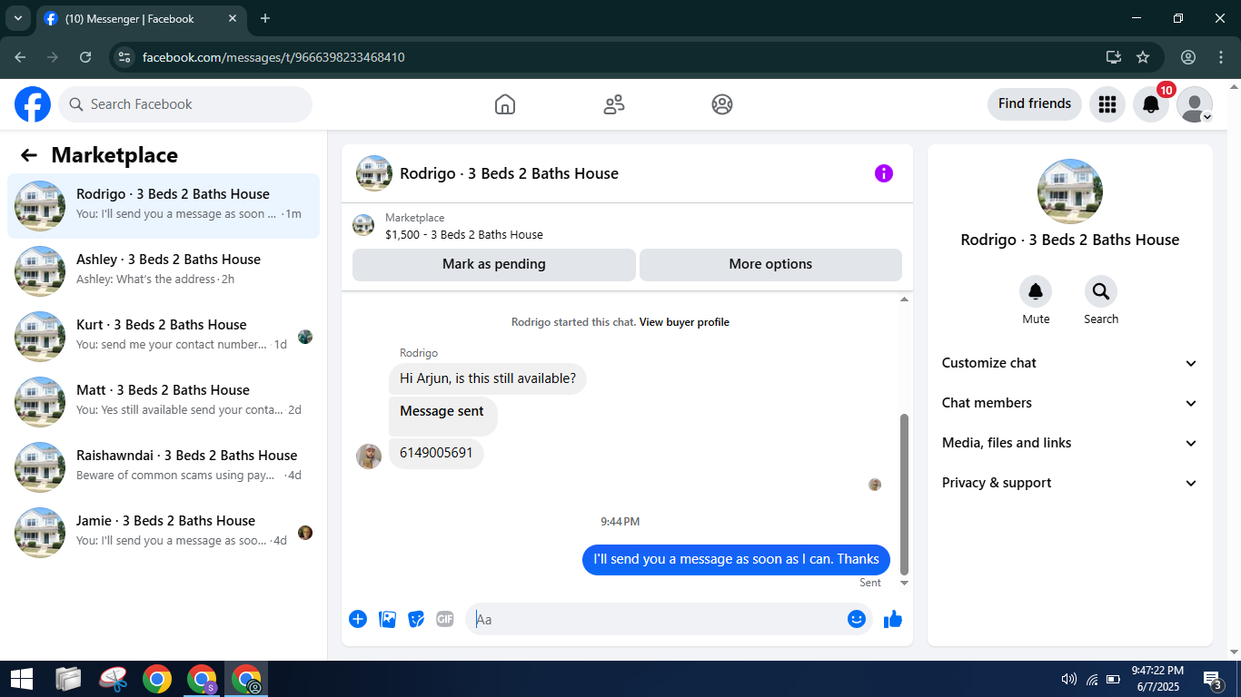View site information in the address bar

tap(125, 57)
